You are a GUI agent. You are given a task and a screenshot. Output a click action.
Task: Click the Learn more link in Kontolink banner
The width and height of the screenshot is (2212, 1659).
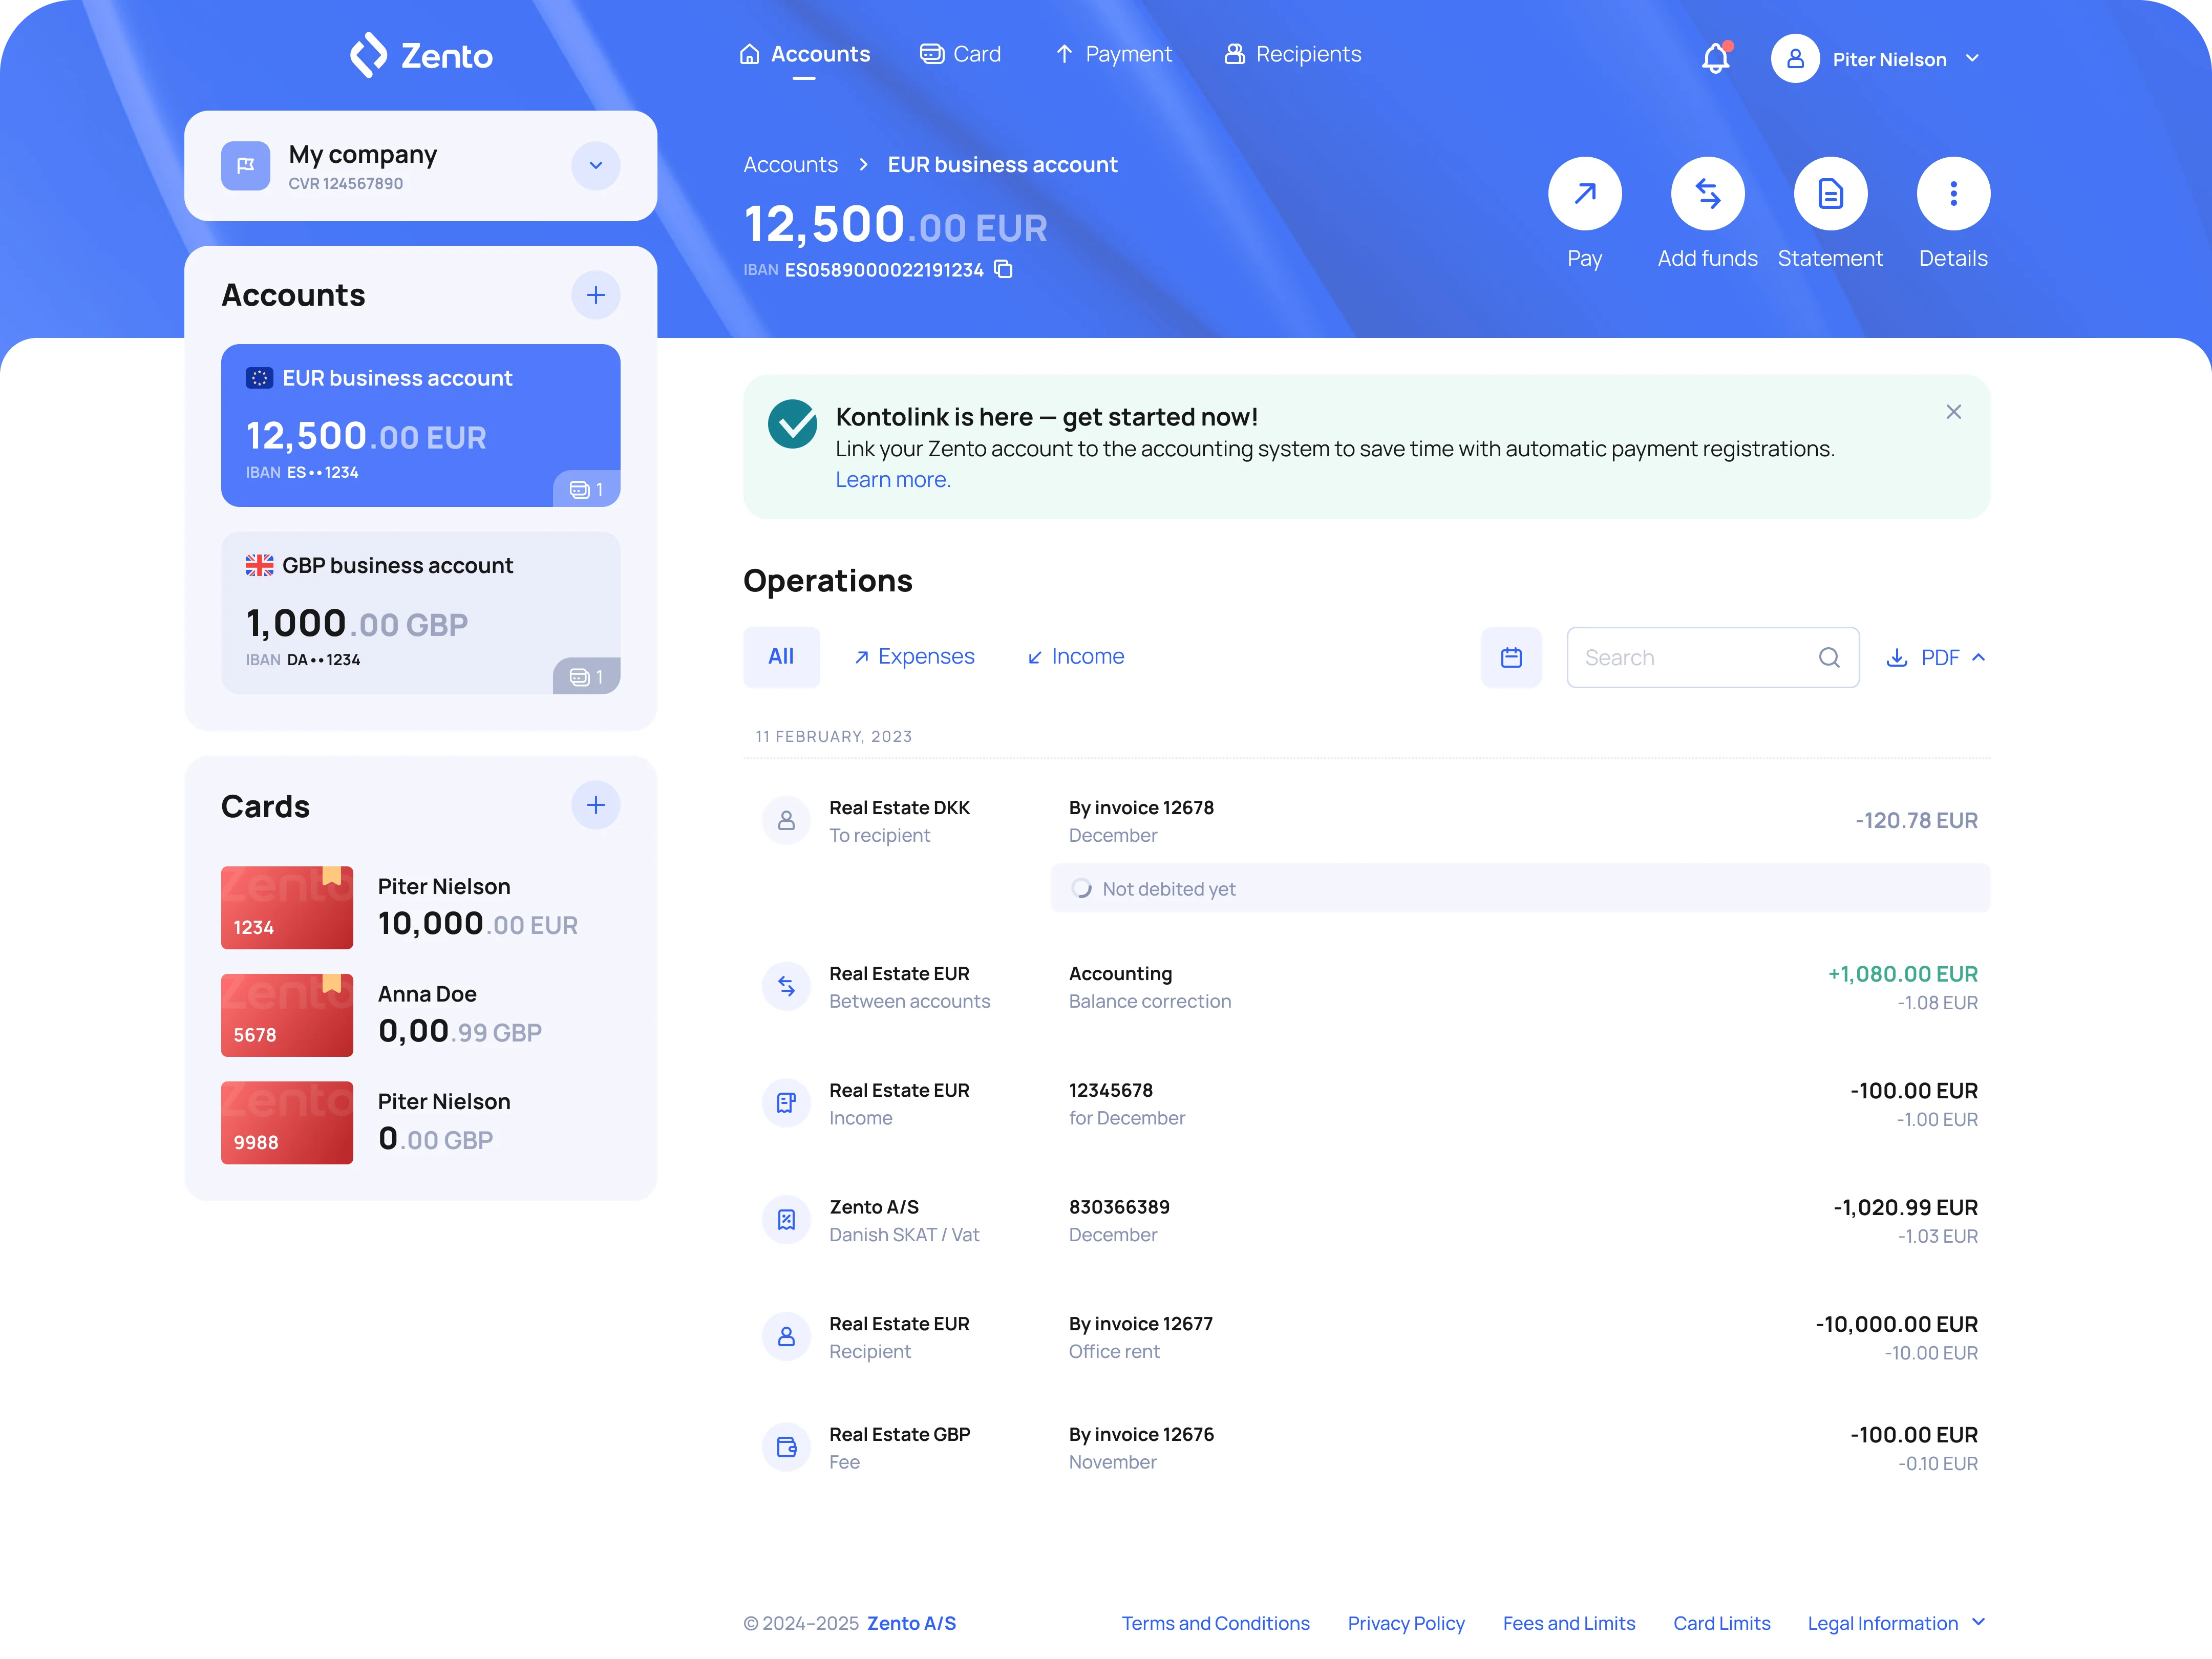coord(893,480)
